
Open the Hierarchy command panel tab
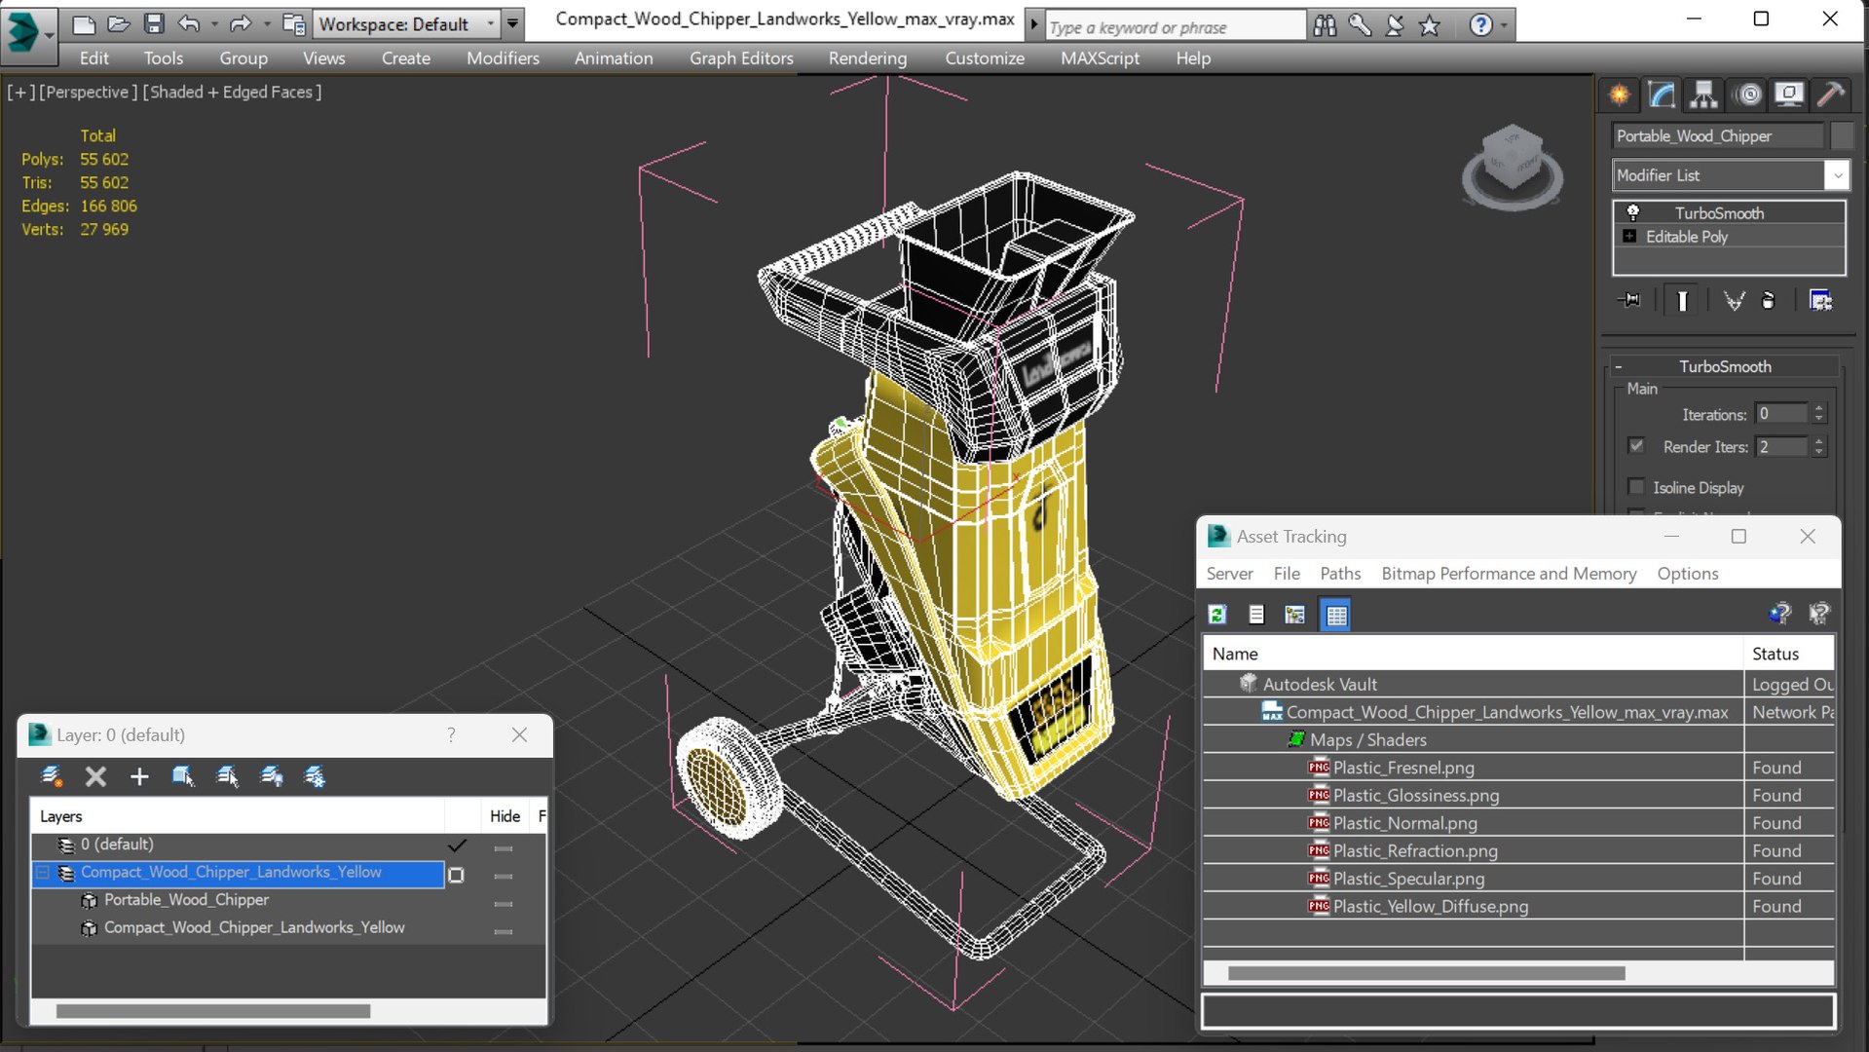(x=1703, y=94)
